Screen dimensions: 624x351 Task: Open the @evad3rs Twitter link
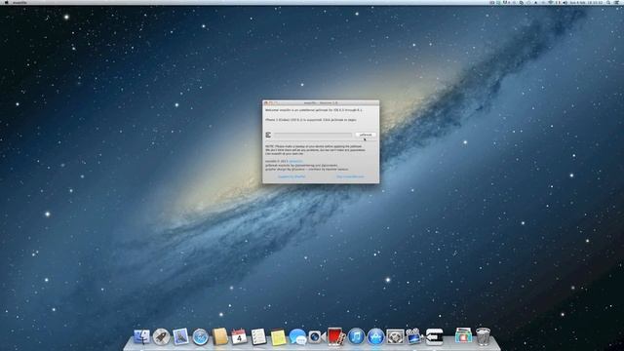pyautogui.click(x=296, y=161)
